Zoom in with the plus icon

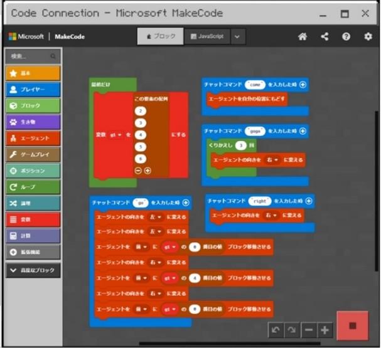tap(325, 330)
